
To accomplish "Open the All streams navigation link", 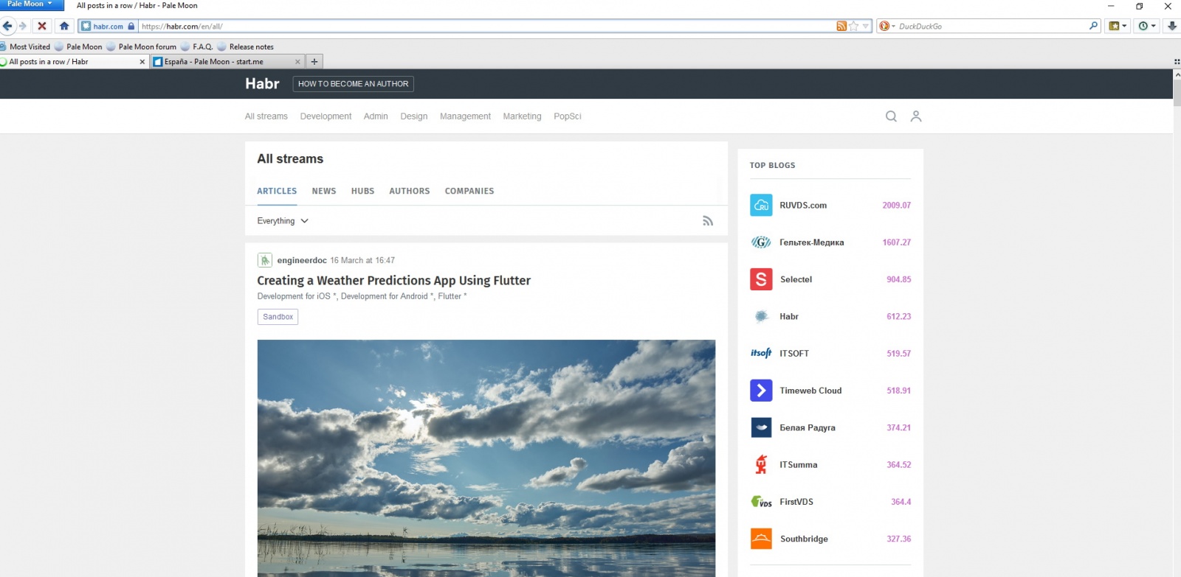I will tap(266, 116).
